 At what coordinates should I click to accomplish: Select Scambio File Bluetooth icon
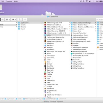coord(72,56)
